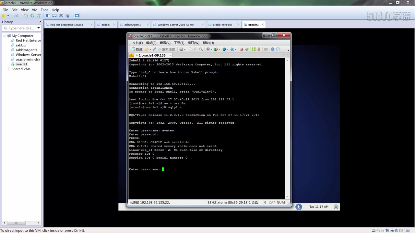Toggle the VMware library sidebar view
The image size is (415, 233).
coord(48,16)
